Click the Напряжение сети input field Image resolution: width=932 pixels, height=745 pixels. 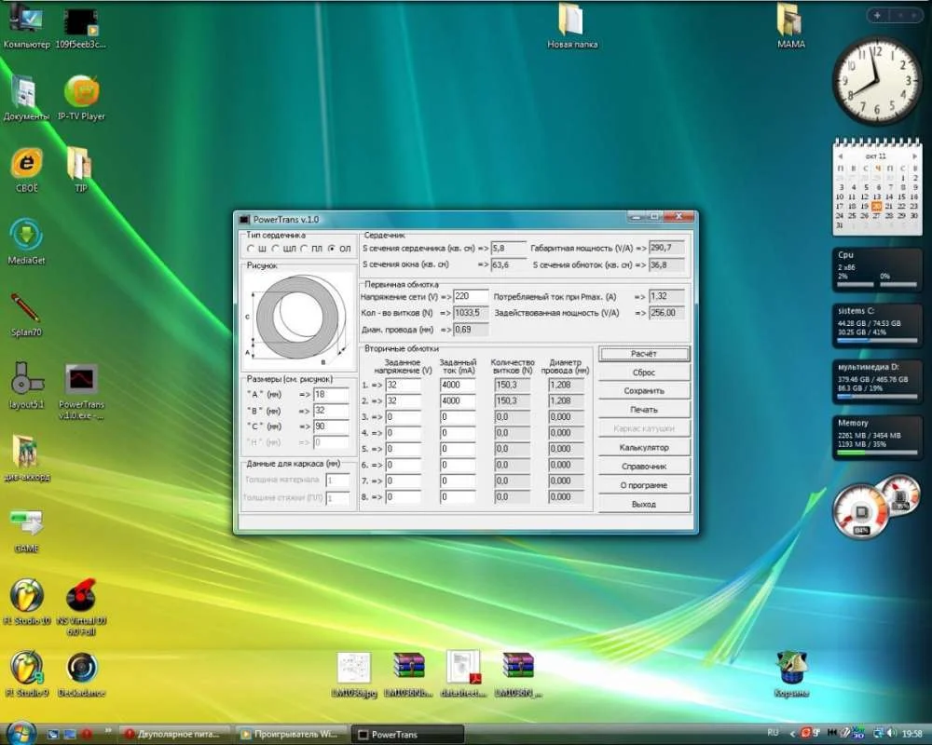pyautogui.click(x=471, y=296)
